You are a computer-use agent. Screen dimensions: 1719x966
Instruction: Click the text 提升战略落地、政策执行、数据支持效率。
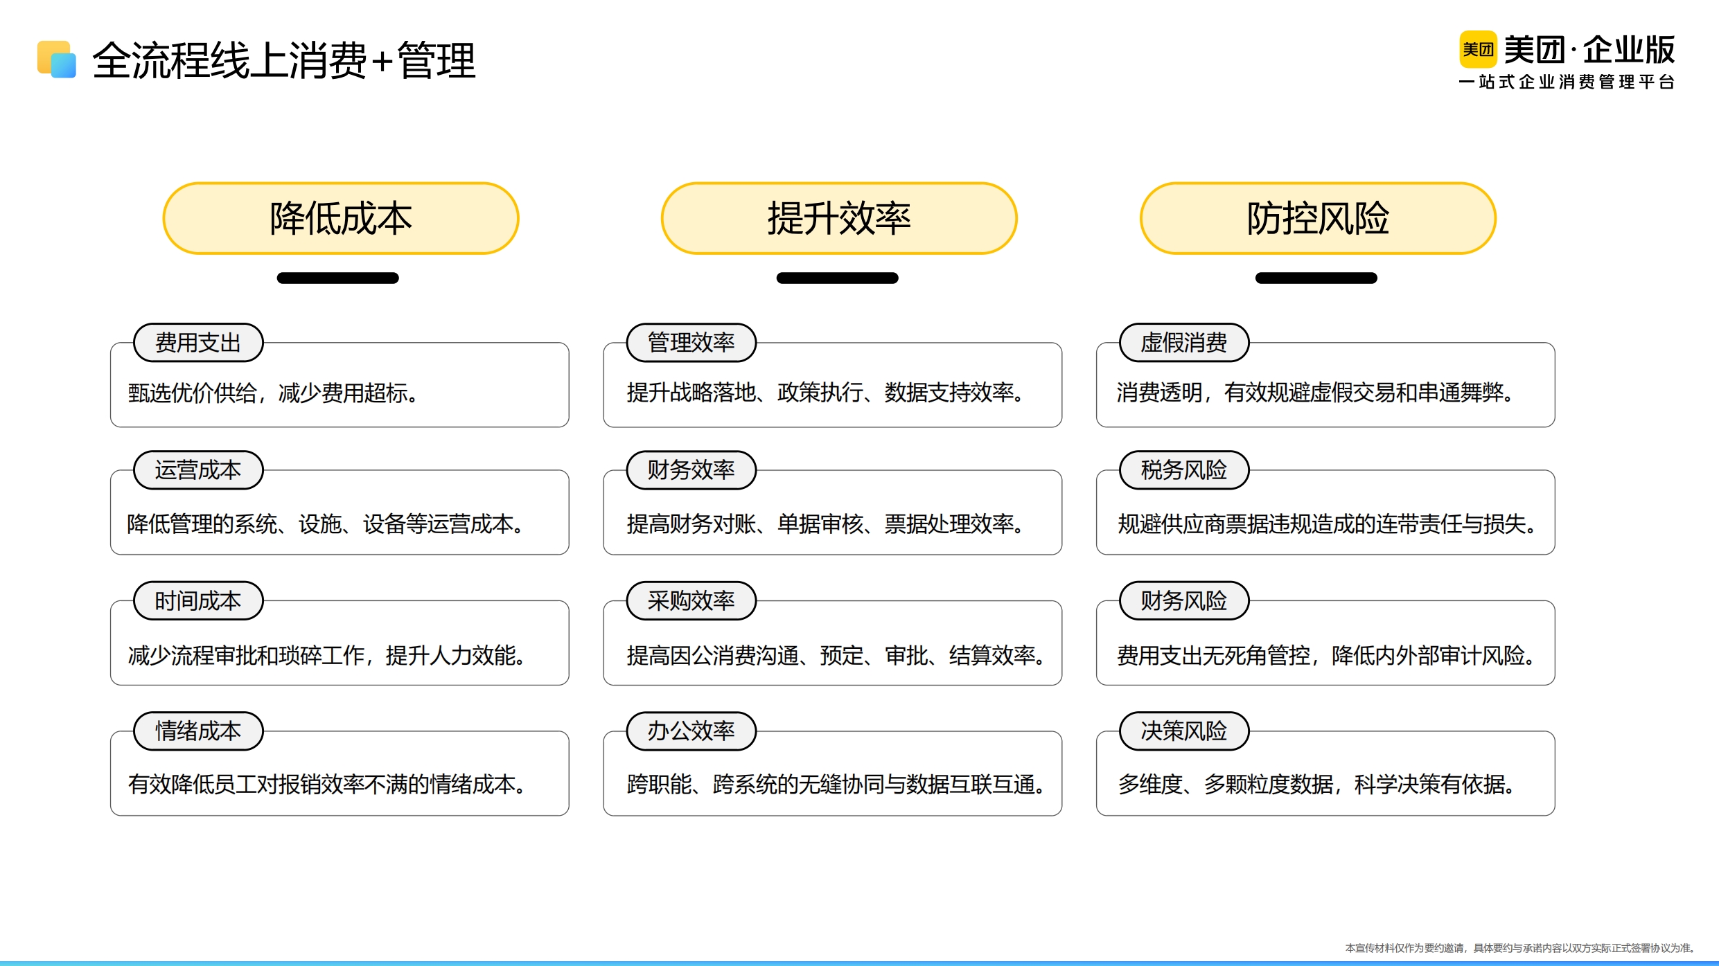[825, 393]
